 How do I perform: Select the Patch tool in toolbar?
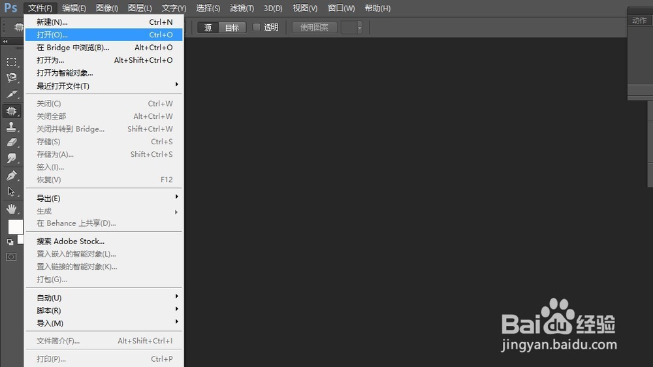coord(12,111)
